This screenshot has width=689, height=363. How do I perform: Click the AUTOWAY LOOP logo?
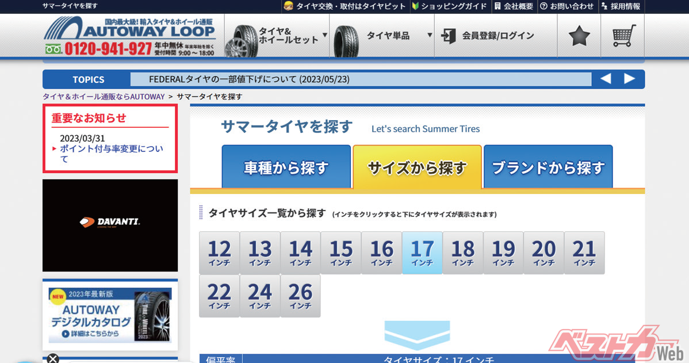click(129, 29)
